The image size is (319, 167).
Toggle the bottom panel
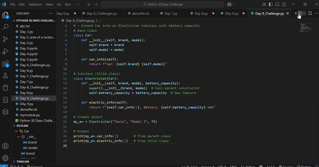277,5
